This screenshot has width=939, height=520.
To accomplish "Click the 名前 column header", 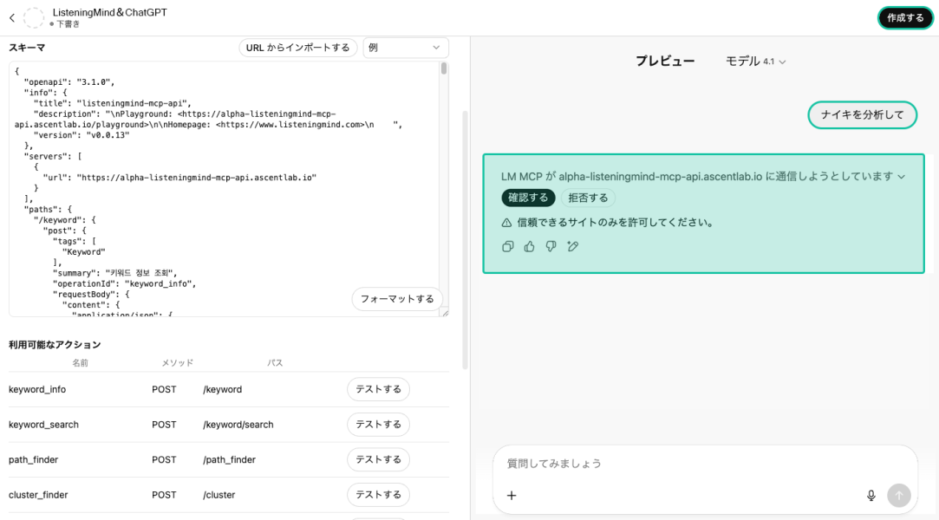I will point(81,363).
